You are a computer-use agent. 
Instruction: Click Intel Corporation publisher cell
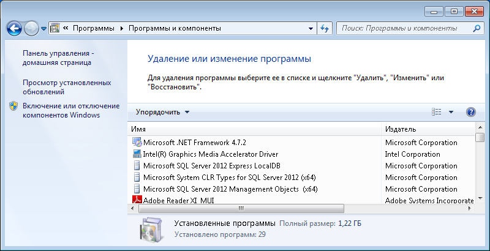[412, 154]
